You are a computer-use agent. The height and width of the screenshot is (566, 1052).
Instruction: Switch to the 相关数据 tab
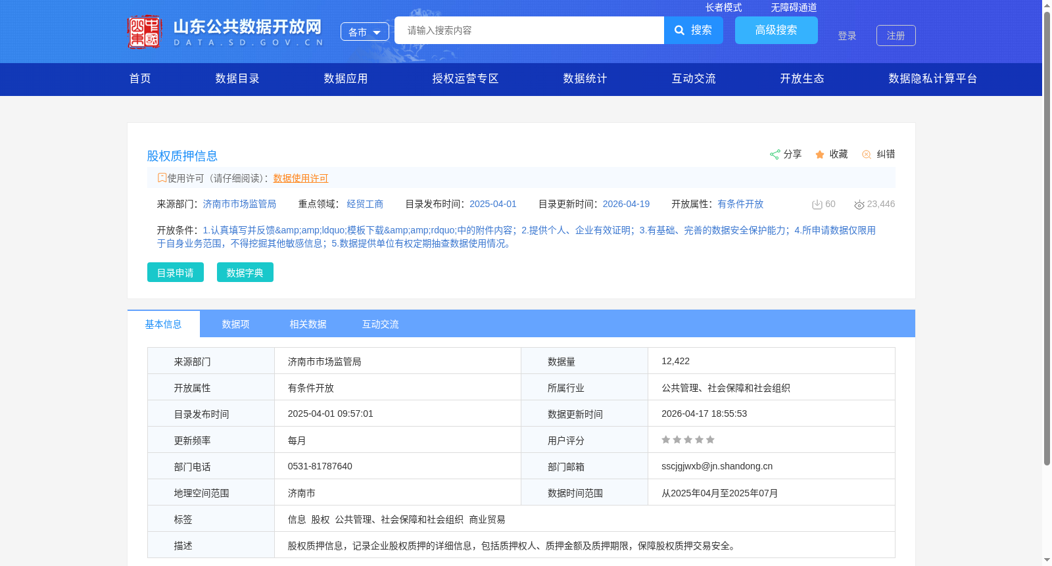coord(308,324)
